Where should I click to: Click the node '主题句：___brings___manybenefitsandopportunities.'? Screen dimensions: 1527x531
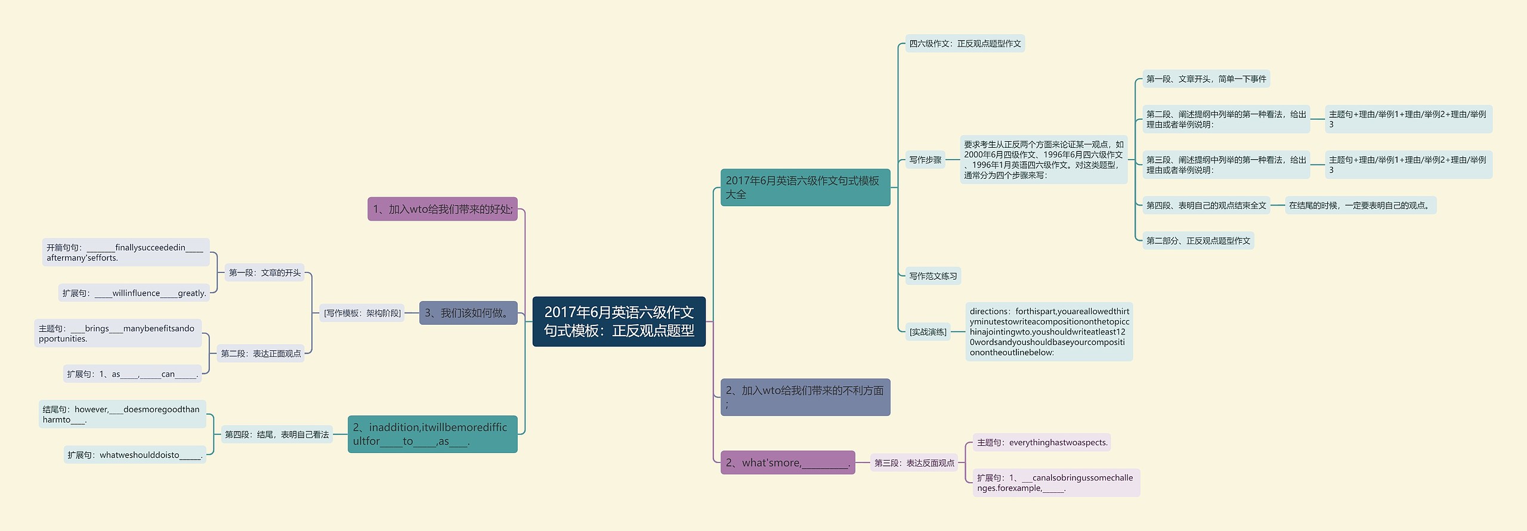tap(118, 333)
